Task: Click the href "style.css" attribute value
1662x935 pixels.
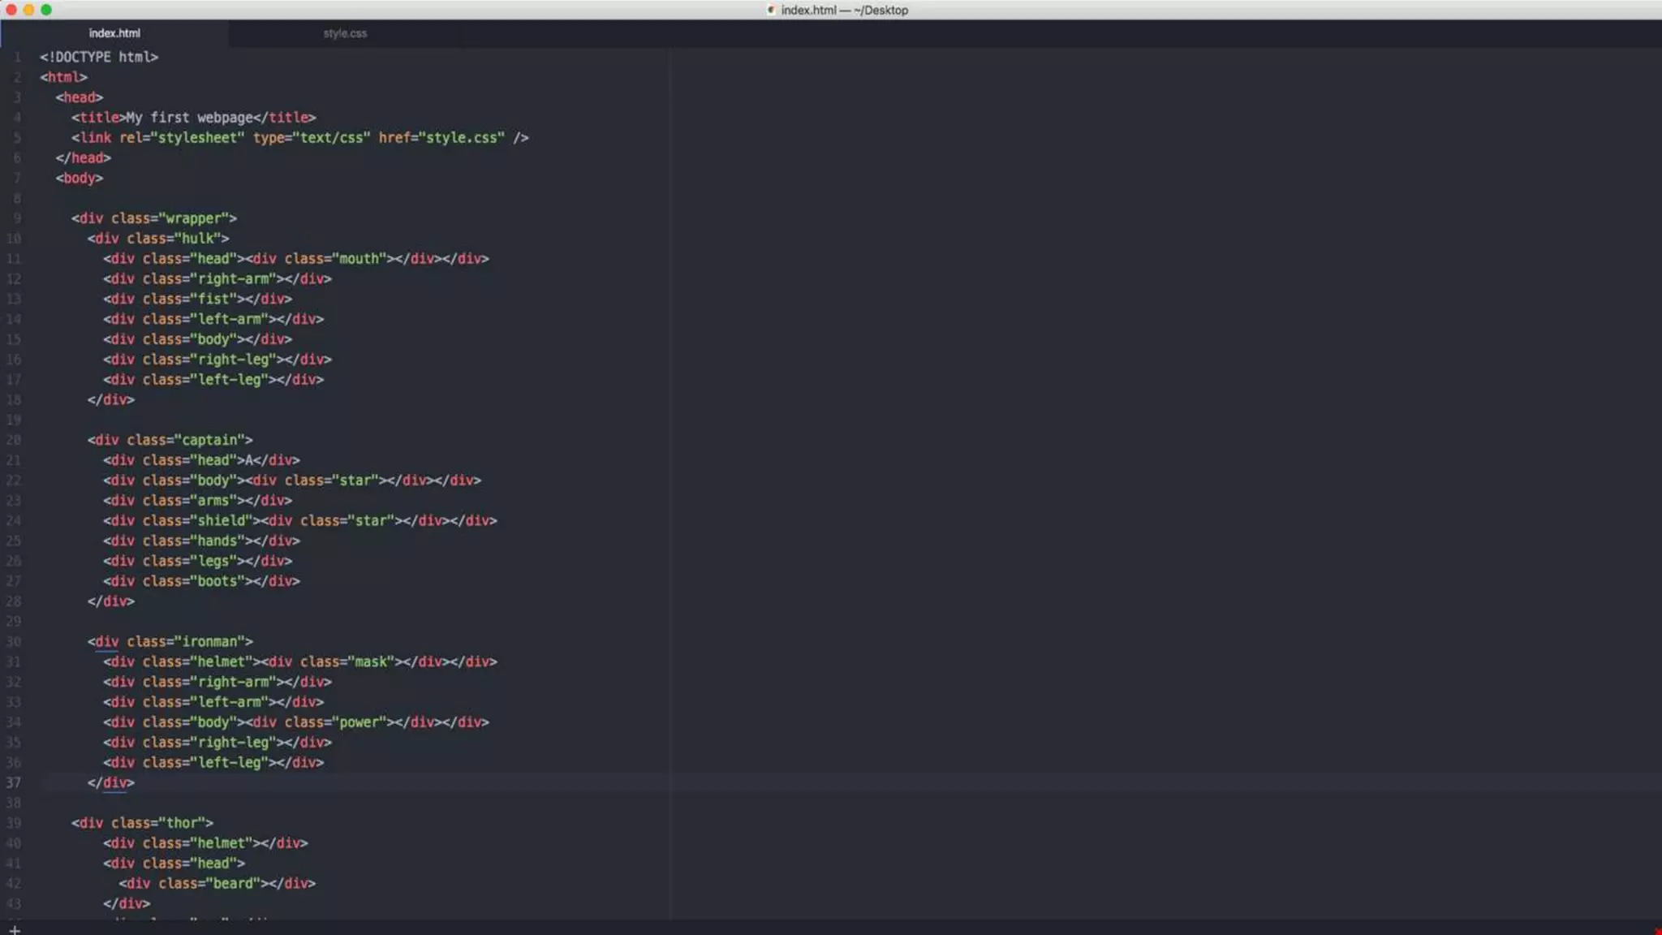Action: (461, 138)
